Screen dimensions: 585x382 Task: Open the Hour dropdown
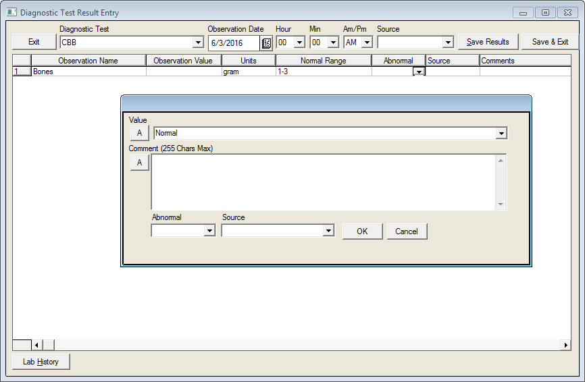point(299,43)
